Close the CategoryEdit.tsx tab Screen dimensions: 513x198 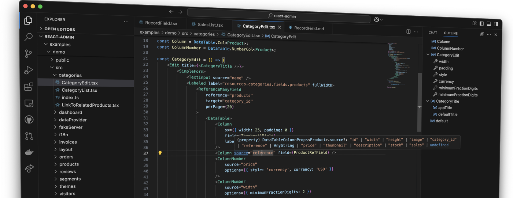pos(280,27)
